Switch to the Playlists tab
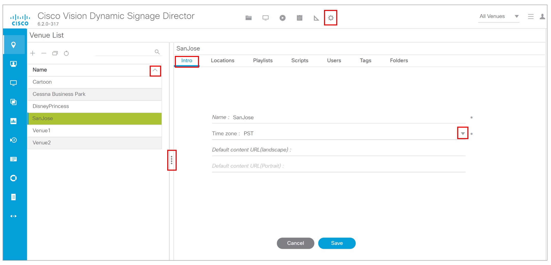551x265 pixels. [x=263, y=61]
